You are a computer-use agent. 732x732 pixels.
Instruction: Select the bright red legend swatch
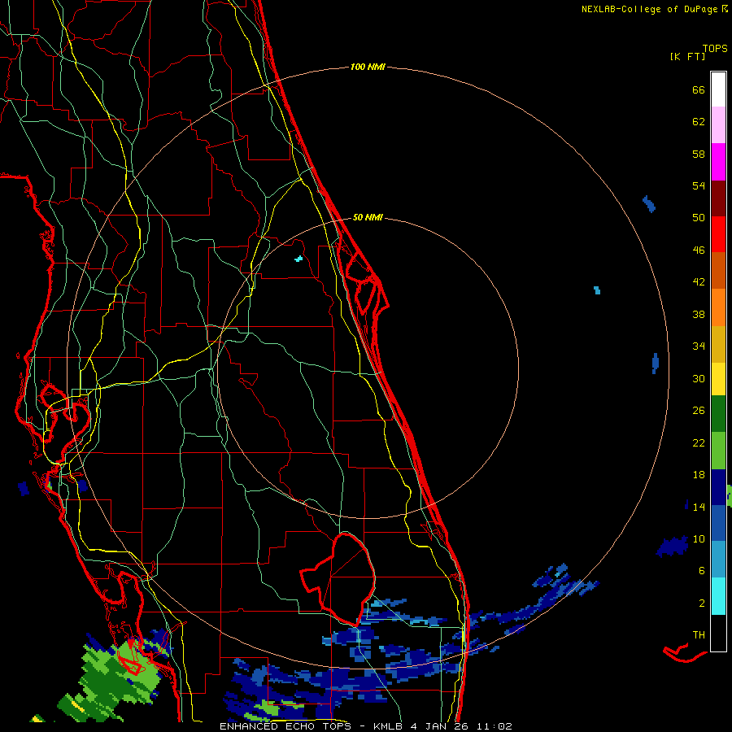[x=718, y=234]
